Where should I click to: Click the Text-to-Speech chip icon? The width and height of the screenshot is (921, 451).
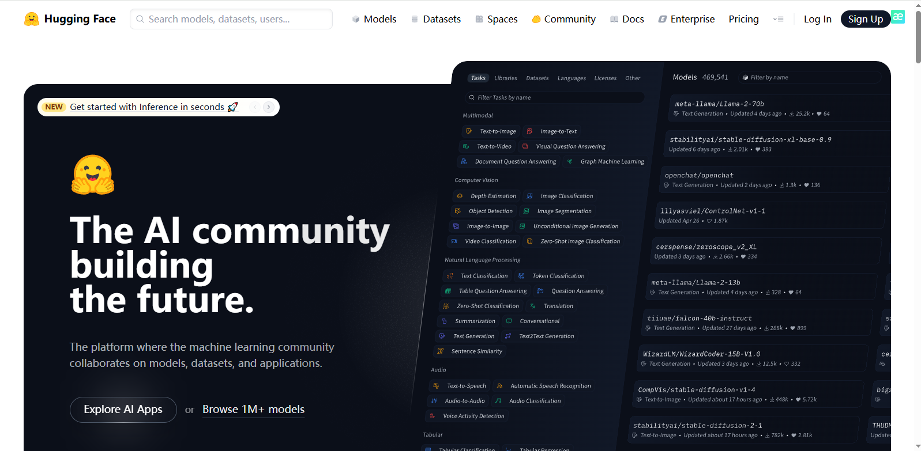click(x=436, y=386)
